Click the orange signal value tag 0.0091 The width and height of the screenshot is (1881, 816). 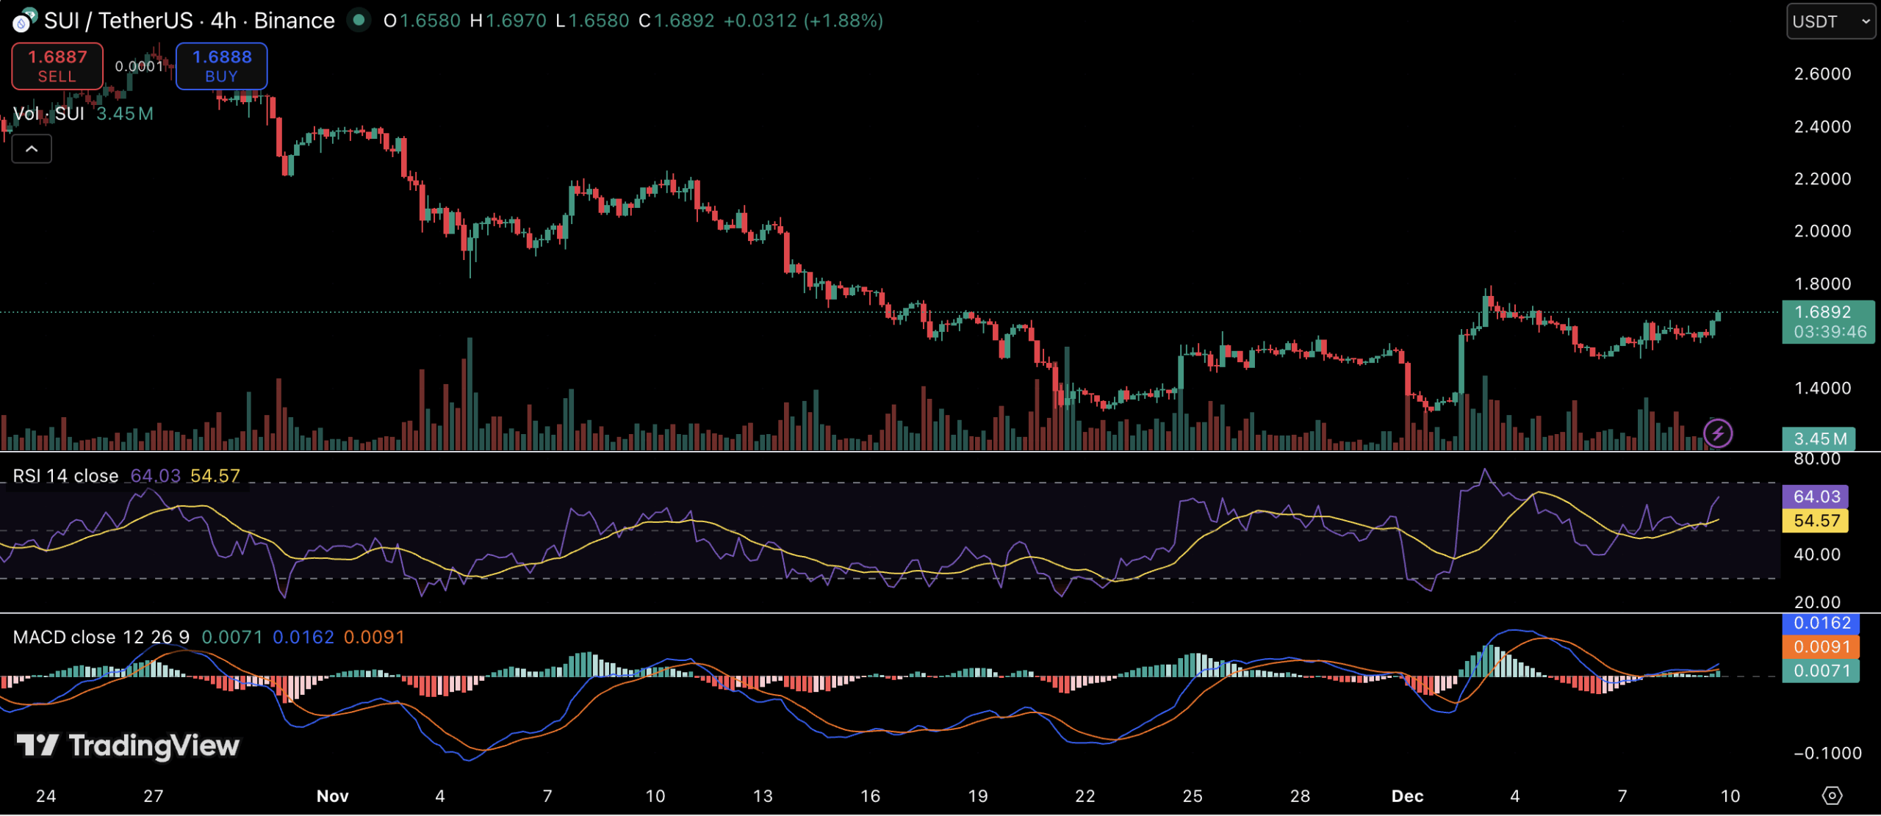[1821, 647]
